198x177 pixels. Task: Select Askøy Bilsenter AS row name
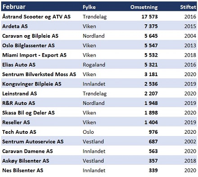(x=26, y=161)
